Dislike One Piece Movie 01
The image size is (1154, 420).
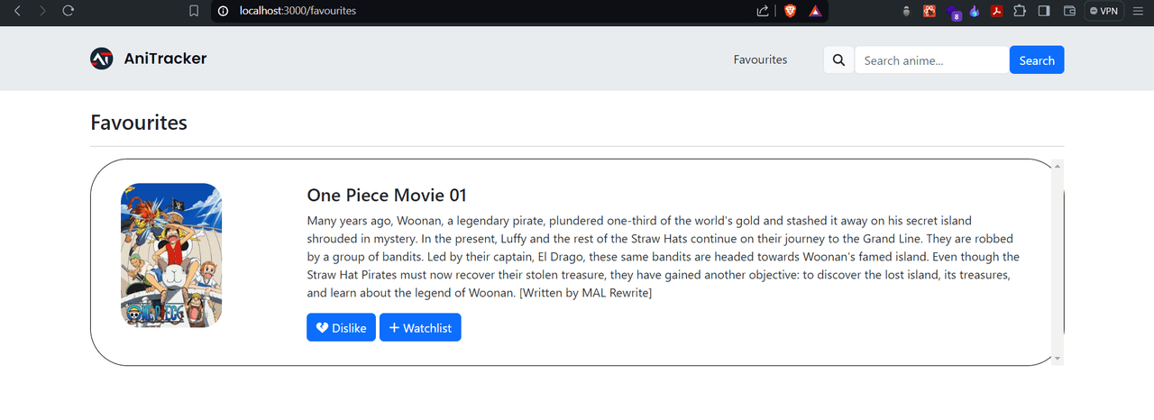pos(341,328)
